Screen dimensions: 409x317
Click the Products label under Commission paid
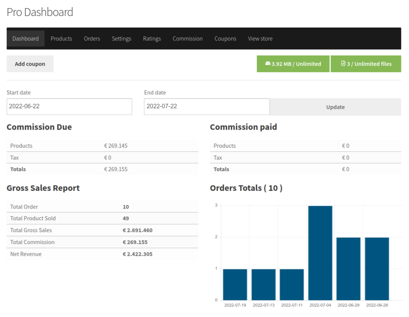[x=224, y=146]
